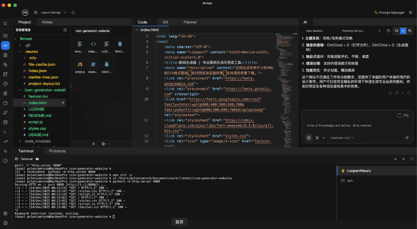Switch to the Git tab
This screenshot has height=229, width=417.
(x=165, y=22)
